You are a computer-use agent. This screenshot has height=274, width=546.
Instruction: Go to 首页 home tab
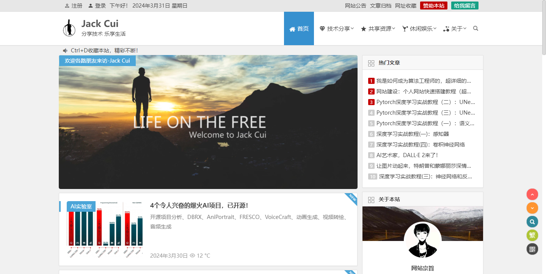299,28
